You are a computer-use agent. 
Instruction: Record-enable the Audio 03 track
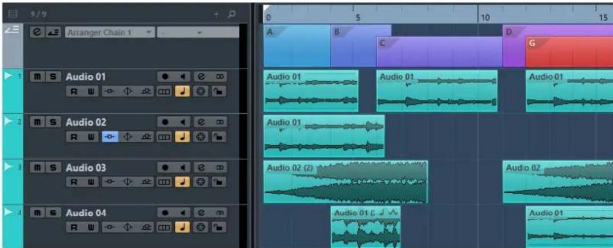pos(165,168)
